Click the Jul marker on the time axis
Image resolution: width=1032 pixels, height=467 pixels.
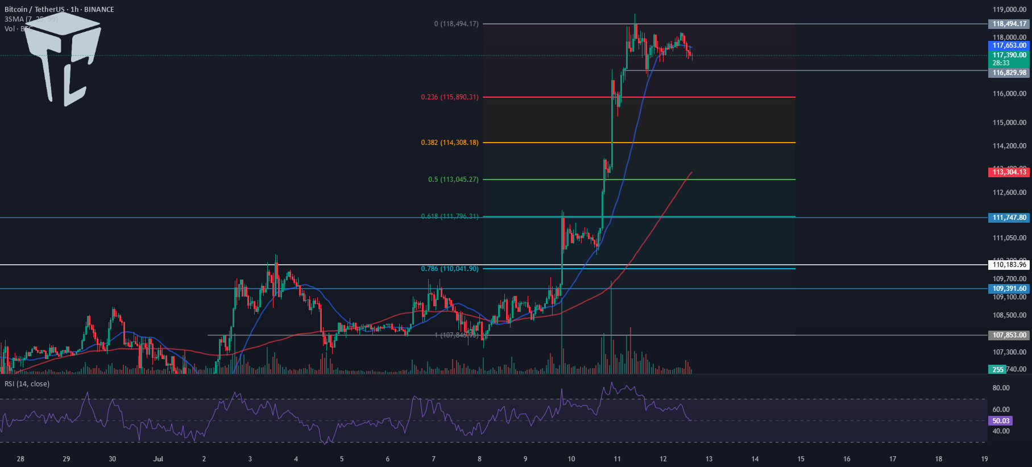(x=158, y=459)
